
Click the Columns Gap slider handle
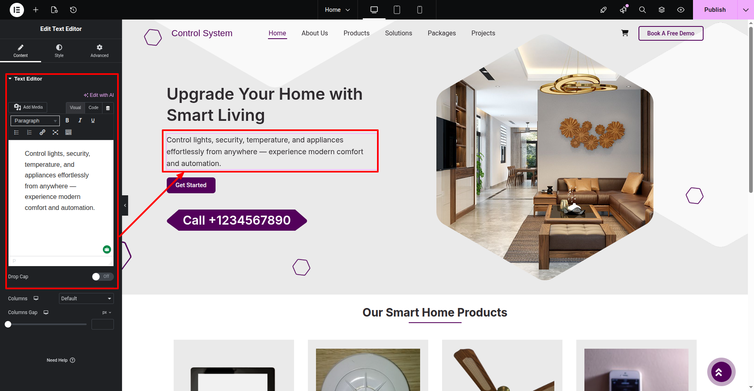8,324
